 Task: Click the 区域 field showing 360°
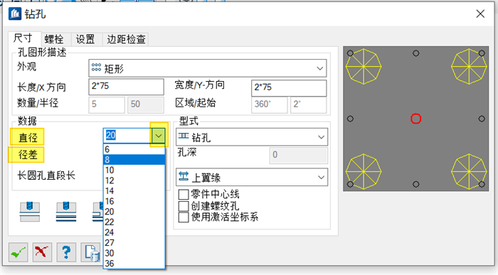coord(269,104)
